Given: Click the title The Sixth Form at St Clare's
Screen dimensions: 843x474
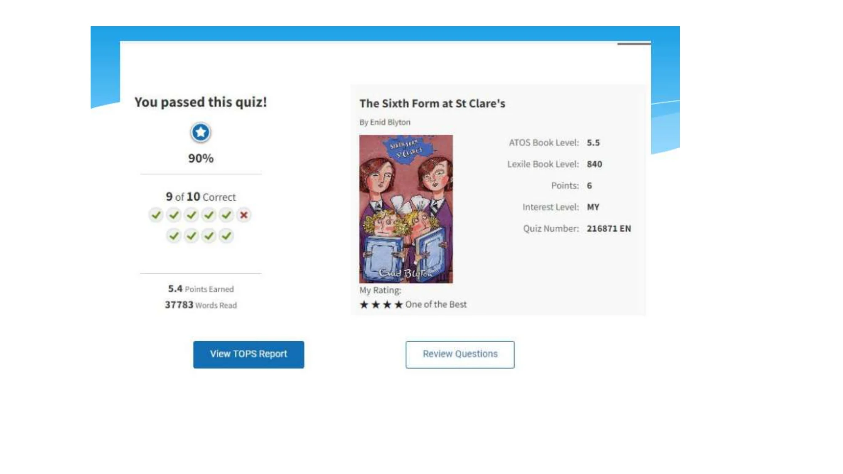Looking at the screenshot, I should click(x=432, y=104).
